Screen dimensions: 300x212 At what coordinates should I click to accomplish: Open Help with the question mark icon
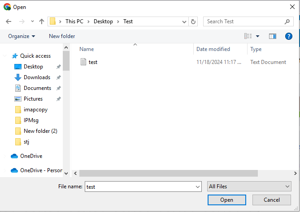[x=288, y=36]
